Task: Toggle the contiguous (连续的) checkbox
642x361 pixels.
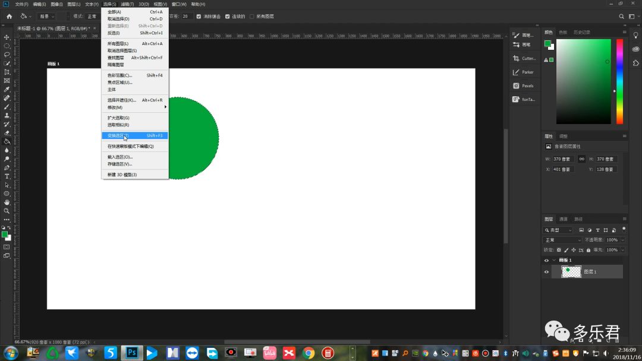Action: click(227, 17)
